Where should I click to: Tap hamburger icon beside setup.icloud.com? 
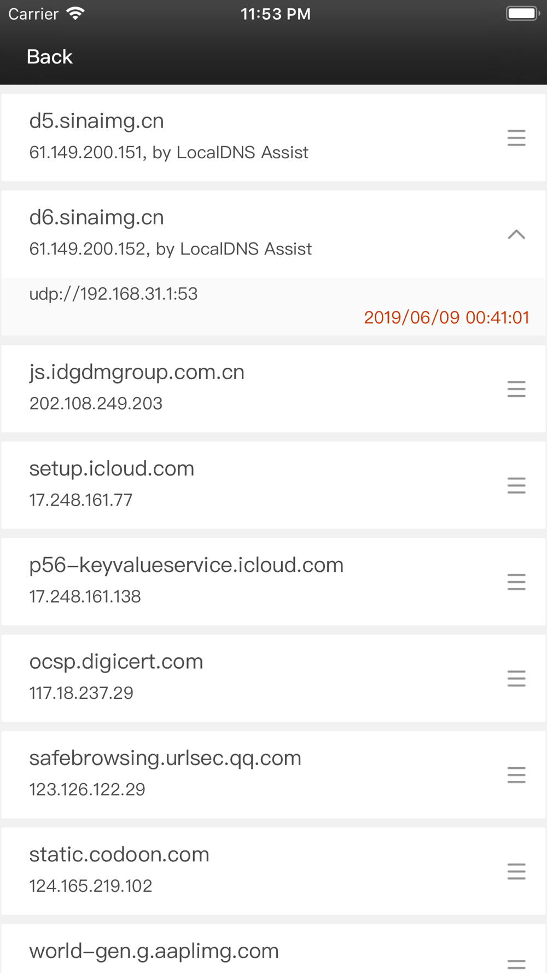(x=516, y=485)
